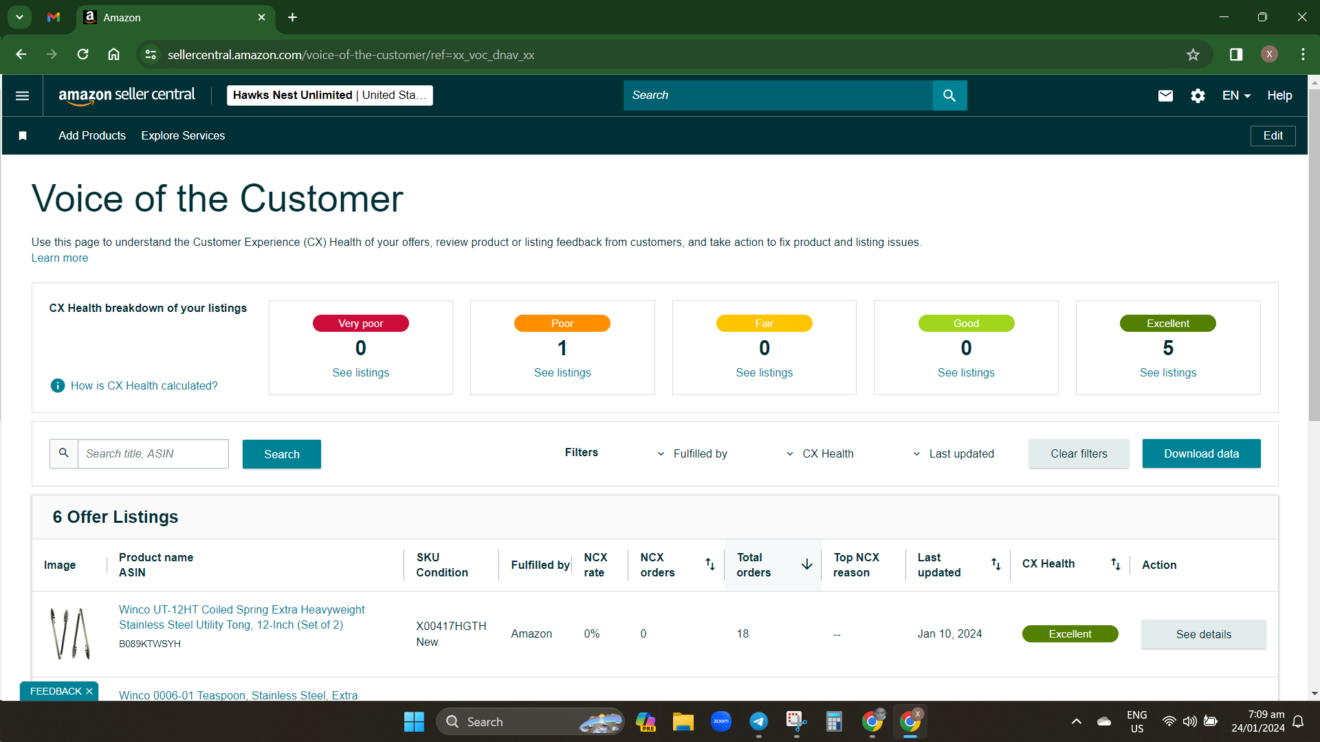Open Explore Services menu item
The height and width of the screenshot is (742, 1320).
click(183, 136)
